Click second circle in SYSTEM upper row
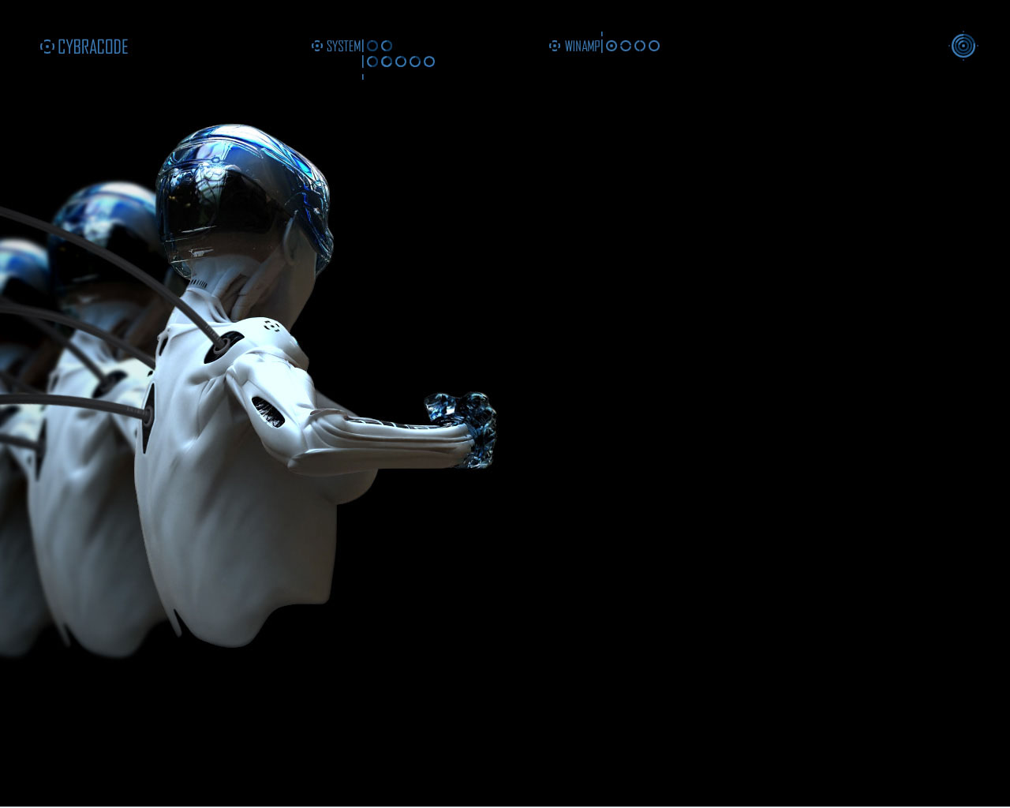The width and height of the screenshot is (1010, 808). [387, 46]
